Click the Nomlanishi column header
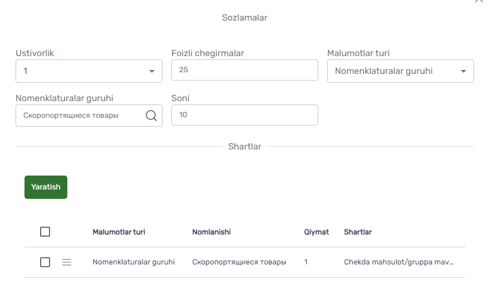The width and height of the screenshot is (488, 290). tap(211, 232)
